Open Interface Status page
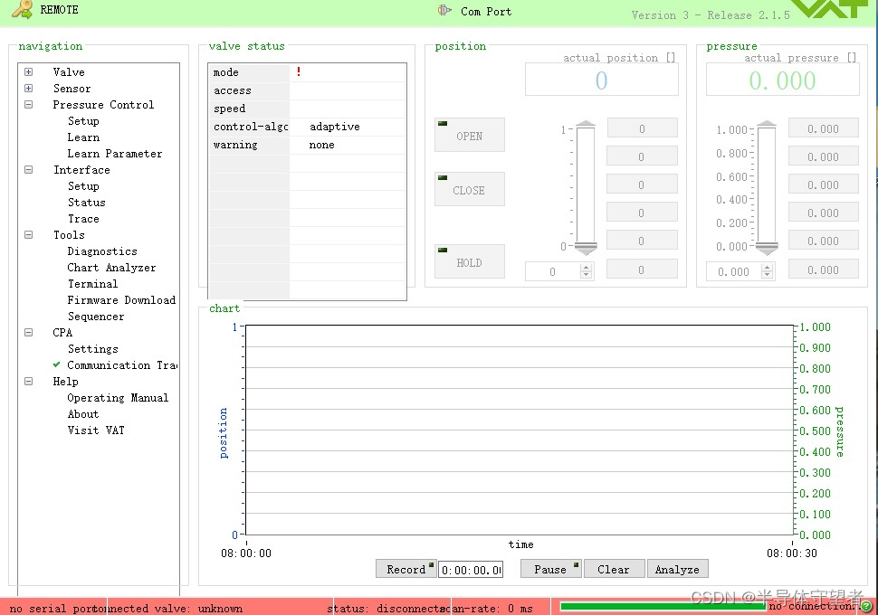The image size is (878, 615). coord(87,202)
